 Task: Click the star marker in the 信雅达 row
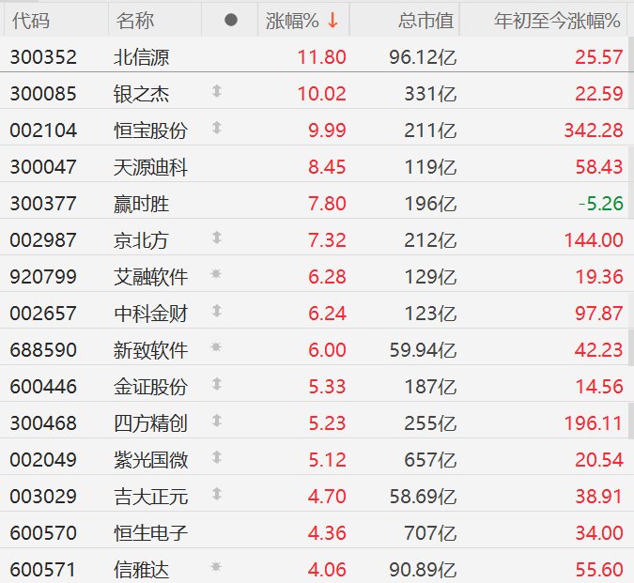point(216,567)
